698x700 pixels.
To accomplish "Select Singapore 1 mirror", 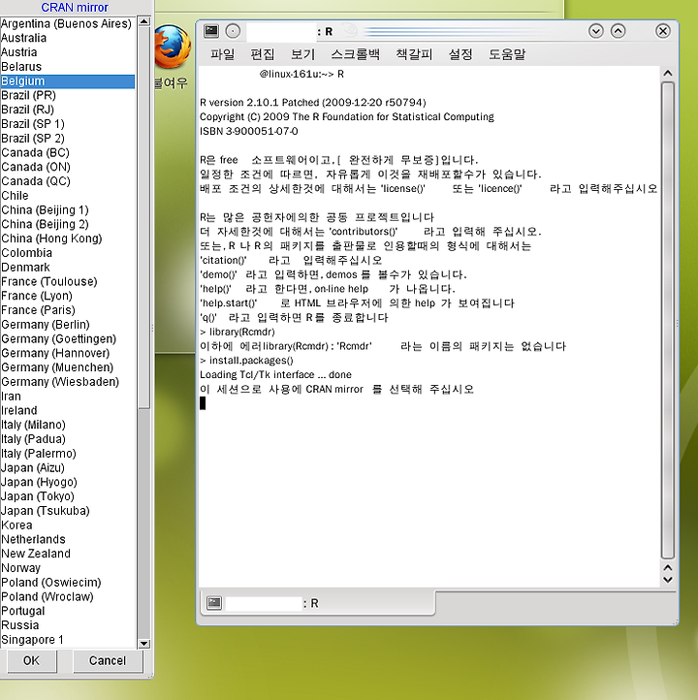I will click(x=68, y=640).
